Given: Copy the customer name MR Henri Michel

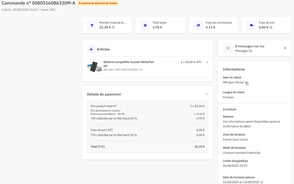Looking at the screenshot, I should pos(247,83).
